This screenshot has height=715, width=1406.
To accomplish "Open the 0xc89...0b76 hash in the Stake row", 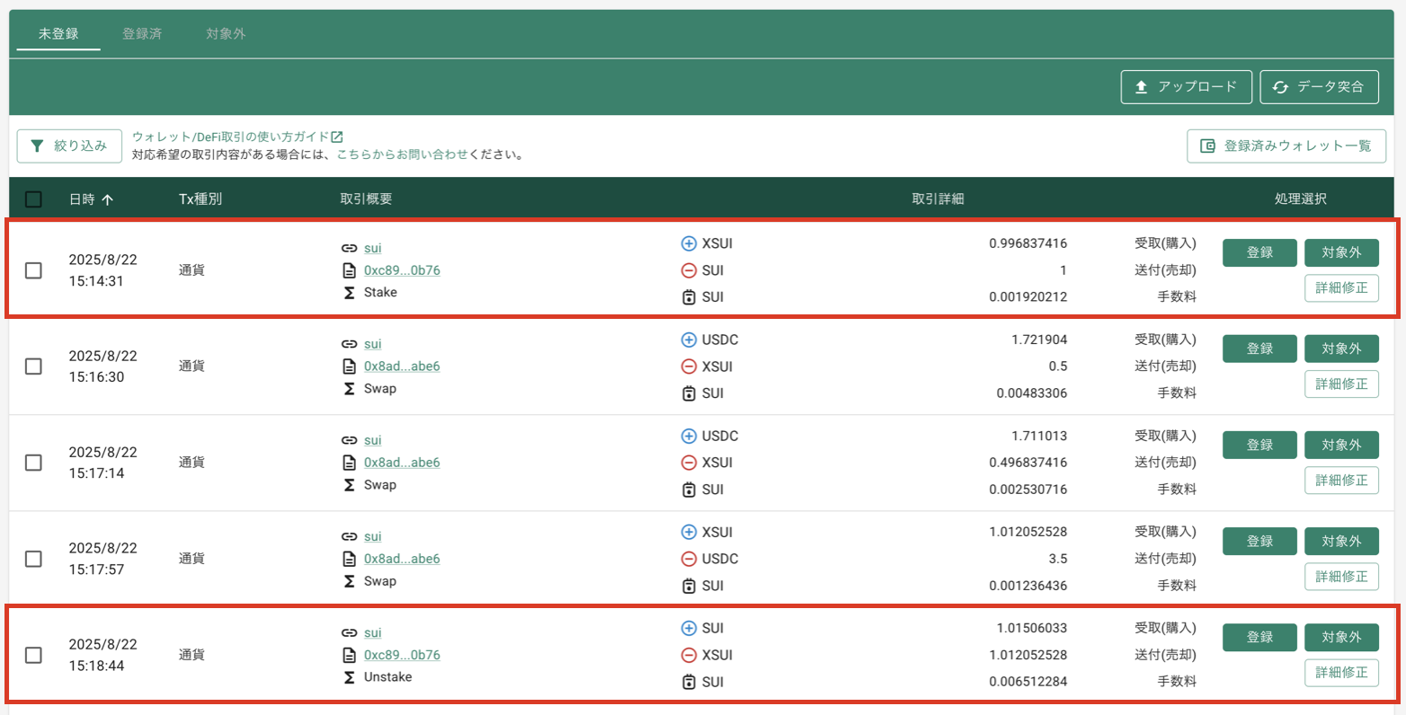I will (402, 270).
